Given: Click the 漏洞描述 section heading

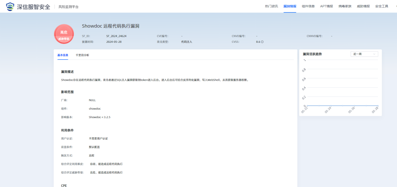Looking at the screenshot, I should (x=67, y=72).
